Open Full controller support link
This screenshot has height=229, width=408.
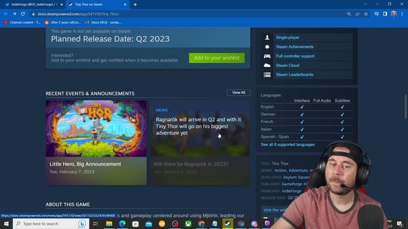(x=295, y=56)
